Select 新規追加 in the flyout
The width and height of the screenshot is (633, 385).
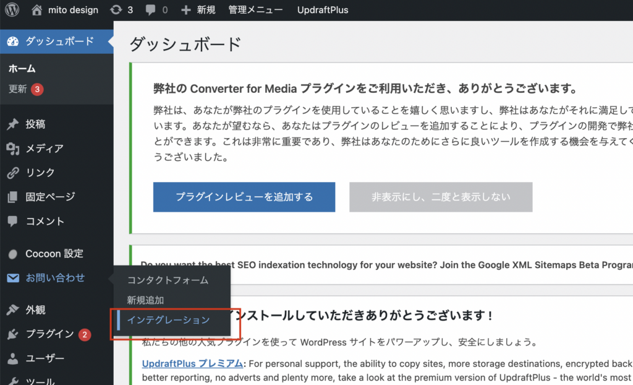point(145,300)
